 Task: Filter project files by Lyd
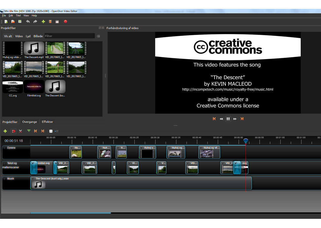click(x=28, y=36)
